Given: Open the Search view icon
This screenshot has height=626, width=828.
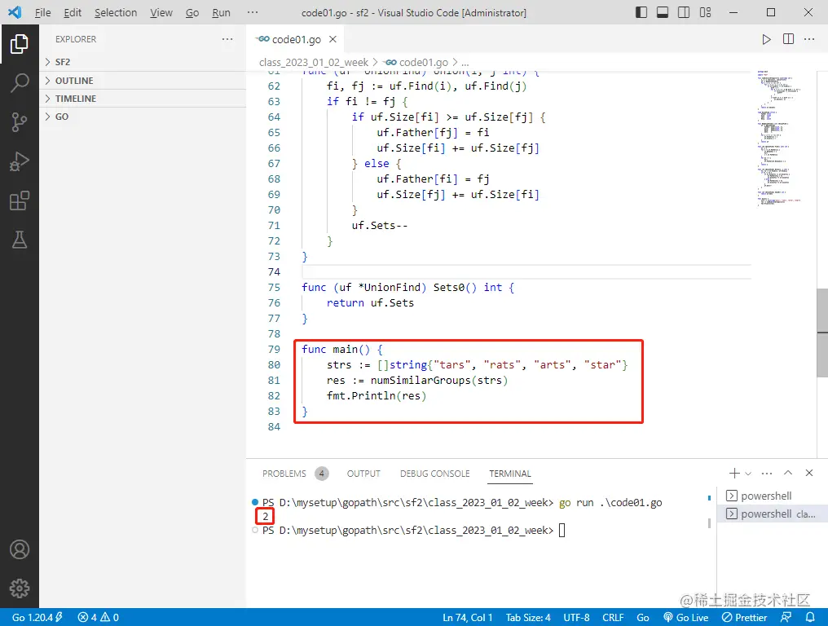Looking at the screenshot, I should point(19,83).
